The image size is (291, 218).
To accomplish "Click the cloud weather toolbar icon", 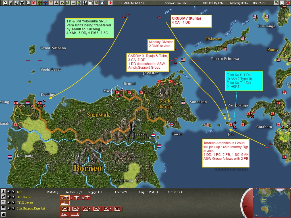I will point(102,3).
